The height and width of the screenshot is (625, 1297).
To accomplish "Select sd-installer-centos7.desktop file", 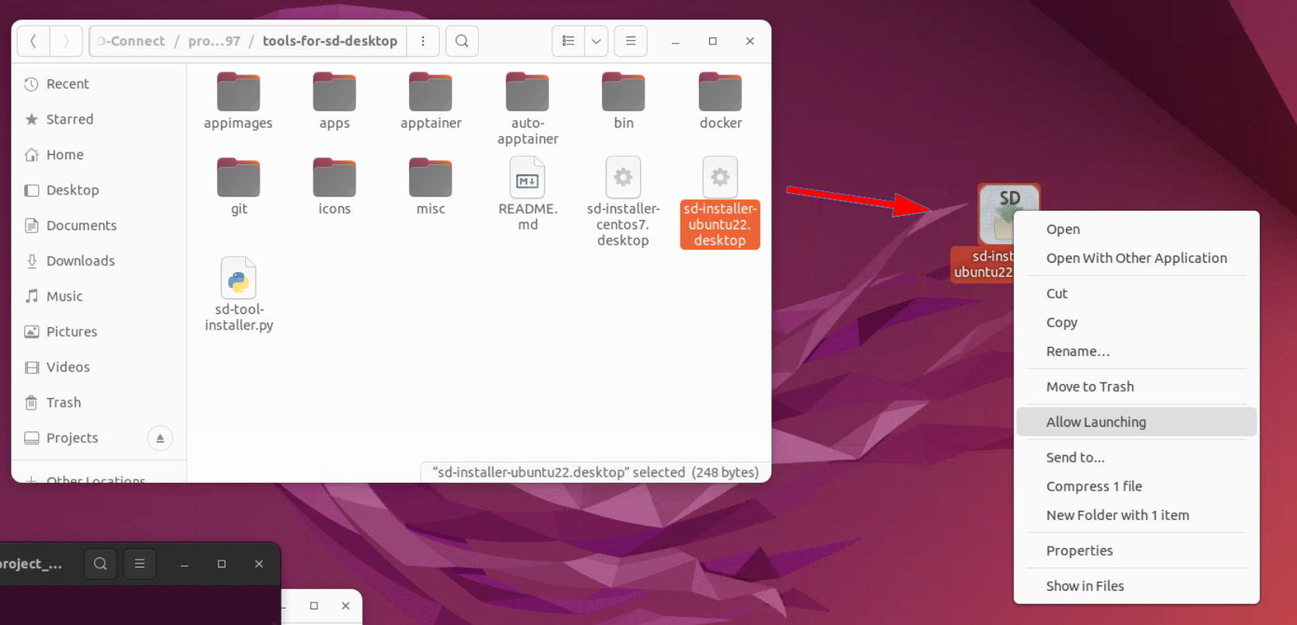I will tap(623, 180).
